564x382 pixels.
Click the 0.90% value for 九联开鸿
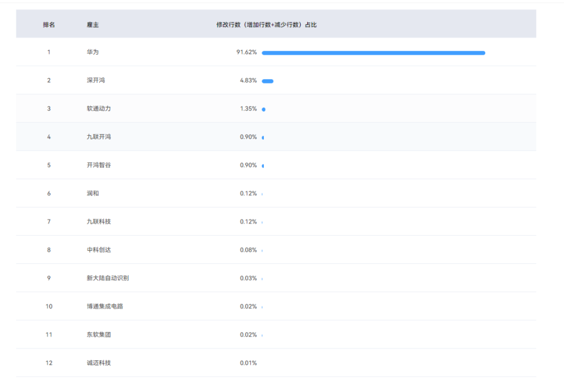(248, 137)
